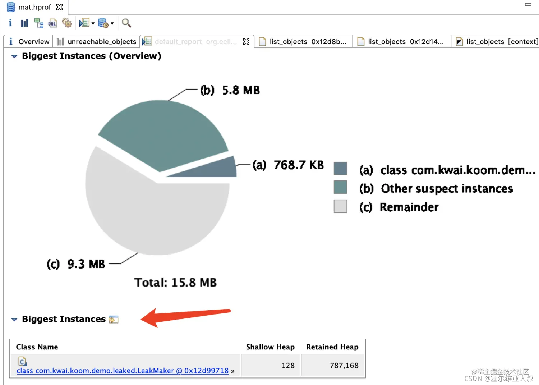Click the Total: 15.8 MB text

(x=176, y=282)
